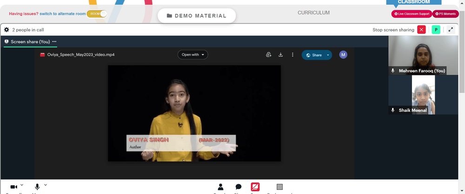
Task: Expand Share button dropdown arrow
Action: (x=328, y=55)
